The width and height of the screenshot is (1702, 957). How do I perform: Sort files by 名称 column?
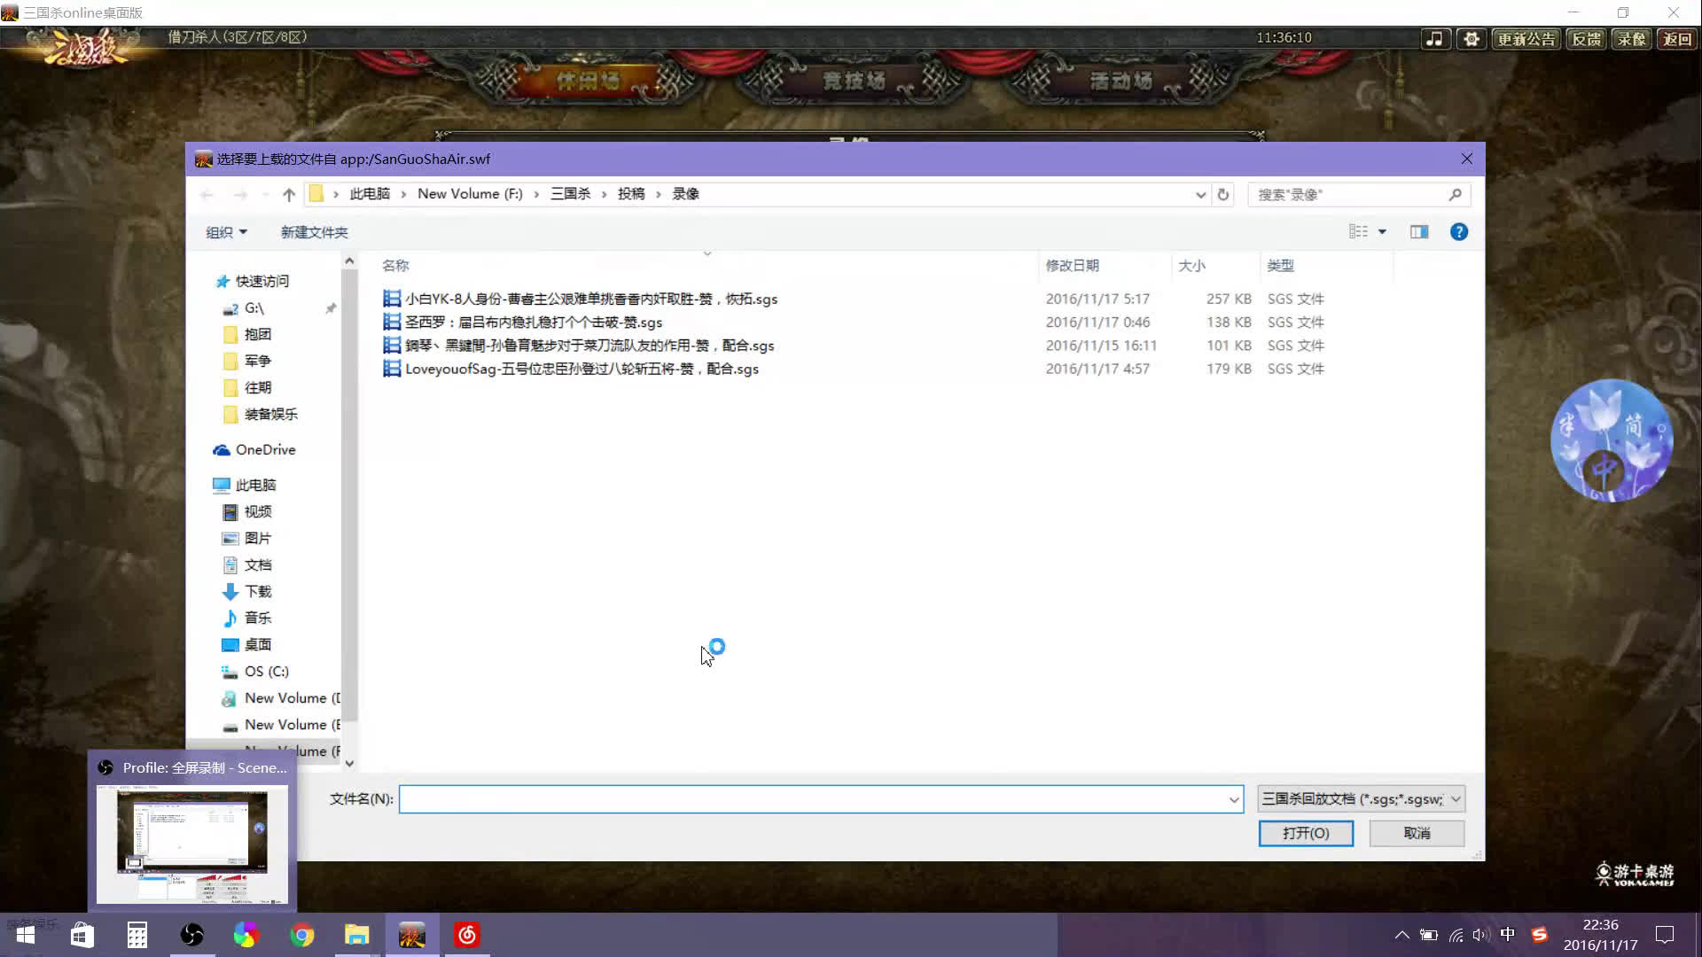click(395, 266)
